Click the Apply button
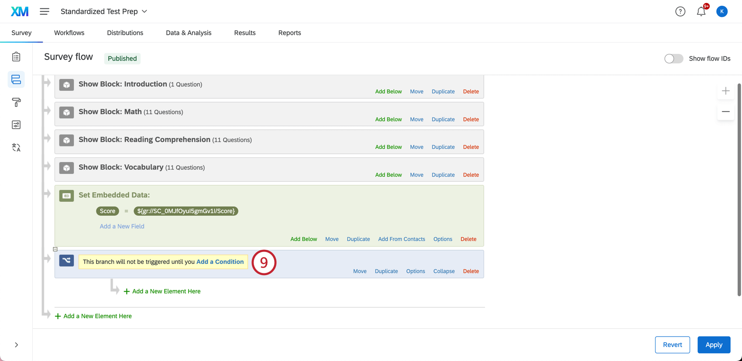Screen dimensions: 742x361 point(714,344)
